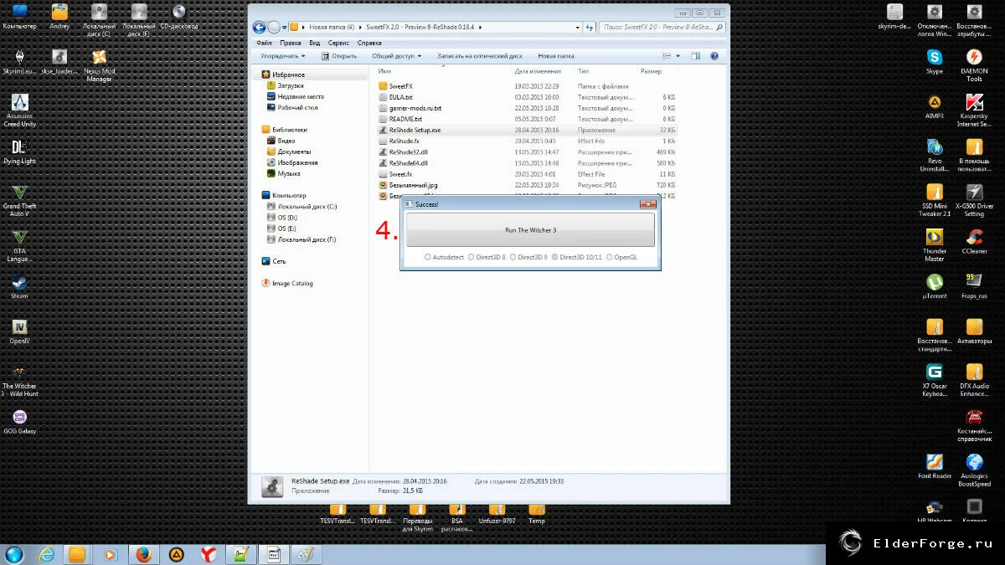Select the README.txt file
This screenshot has height=565, width=1005.
(527, 119)
